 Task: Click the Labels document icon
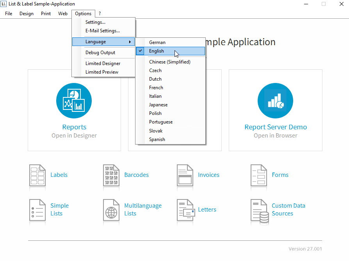(x=37, y=175)
